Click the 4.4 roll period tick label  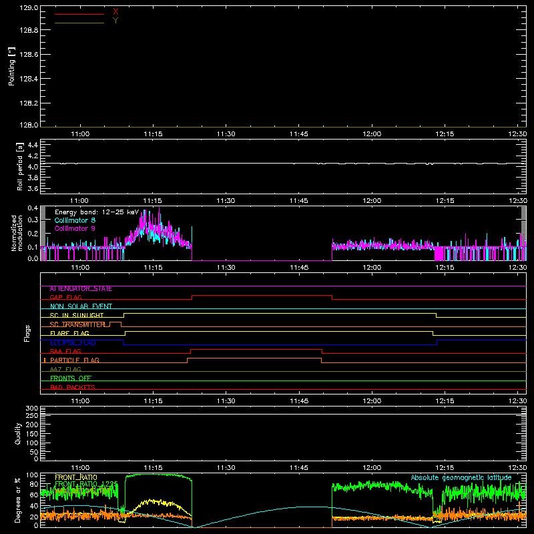33,145
